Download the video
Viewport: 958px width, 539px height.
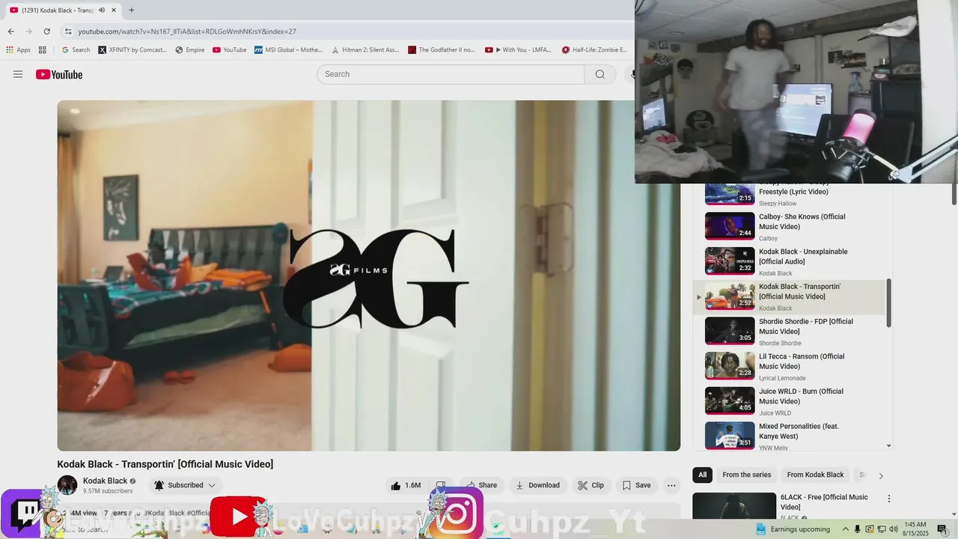pyautogui.click(x=537, y=485)
